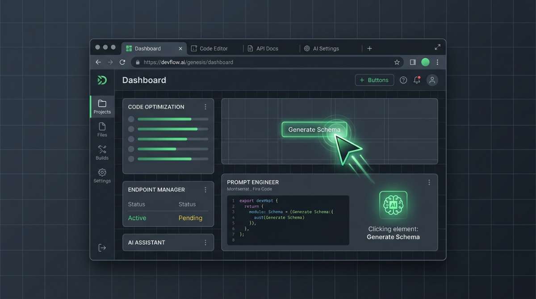536x299 pixels.
Task: Open a new tab with the plus icon
Action: click(369, 49)
